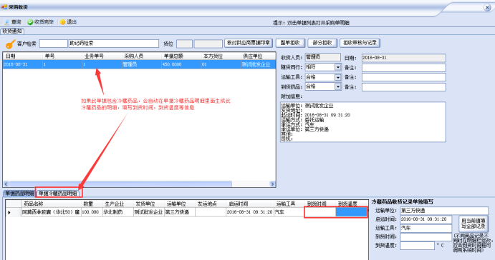Click the 药品名称 column header

[51, 204]
